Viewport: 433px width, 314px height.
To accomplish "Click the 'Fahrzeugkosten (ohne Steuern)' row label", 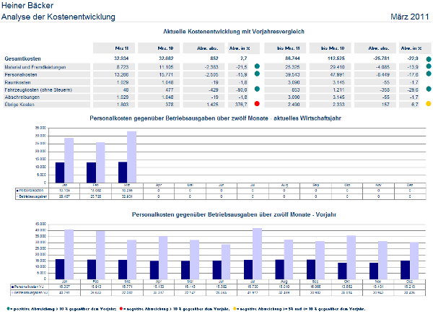I will (x=38, y=90).
